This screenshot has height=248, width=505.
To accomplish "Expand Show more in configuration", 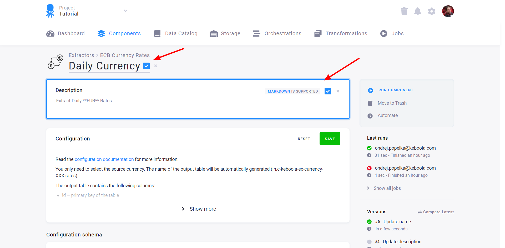I will pos(199,209).
